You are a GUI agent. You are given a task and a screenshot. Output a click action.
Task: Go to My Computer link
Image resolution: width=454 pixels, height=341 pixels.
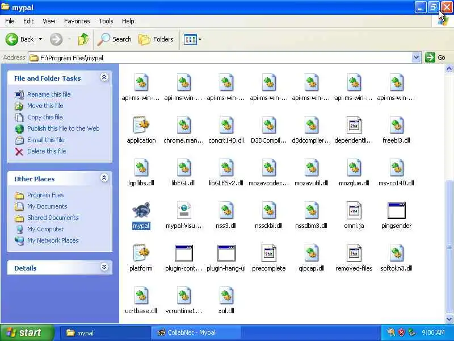coord(45,229)
